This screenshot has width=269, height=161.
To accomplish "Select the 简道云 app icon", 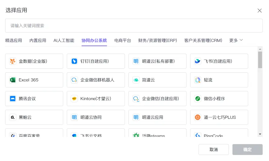I will [x=136, y=80].
